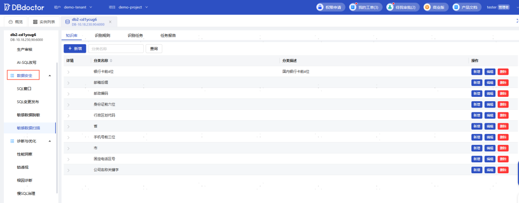The image size is (519, 203).
Task: Expand details for 行政区划代码 row
Action: point(69,115)
